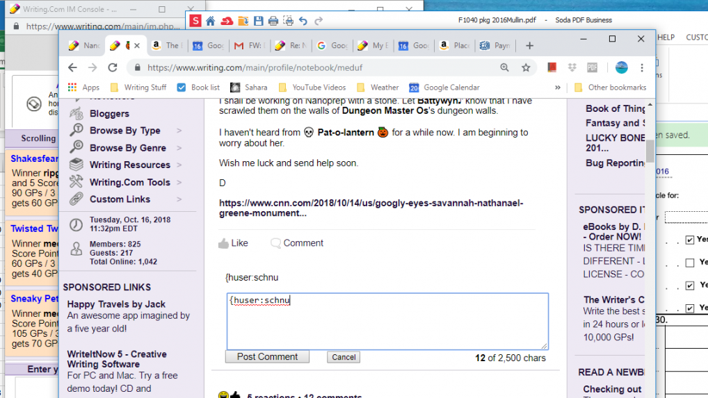The height and width of the screenshot is (398, 708).
Task: Open Chrome three-dot menu
Action: [x=642, y=67]
